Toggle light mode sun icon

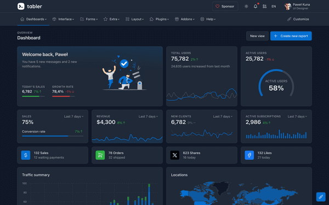click(x=246, y=6)
